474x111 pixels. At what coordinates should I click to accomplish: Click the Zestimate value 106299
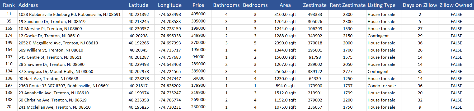pyautogui.click(x=315, y=29)
